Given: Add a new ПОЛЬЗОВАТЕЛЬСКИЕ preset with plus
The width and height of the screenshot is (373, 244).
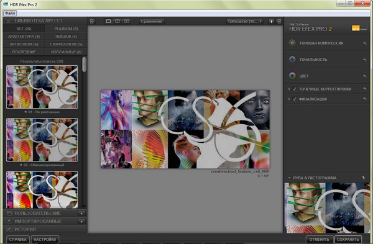Looking at the screenshot, I should 81,214.
